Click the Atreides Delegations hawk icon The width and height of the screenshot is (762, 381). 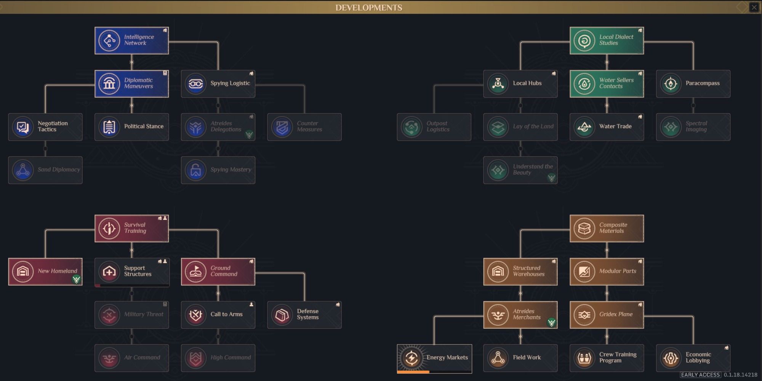click(196, 127)
